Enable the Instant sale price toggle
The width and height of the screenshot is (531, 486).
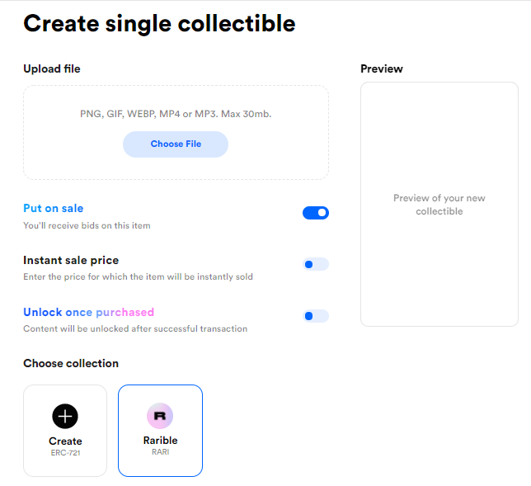point(316,264)
